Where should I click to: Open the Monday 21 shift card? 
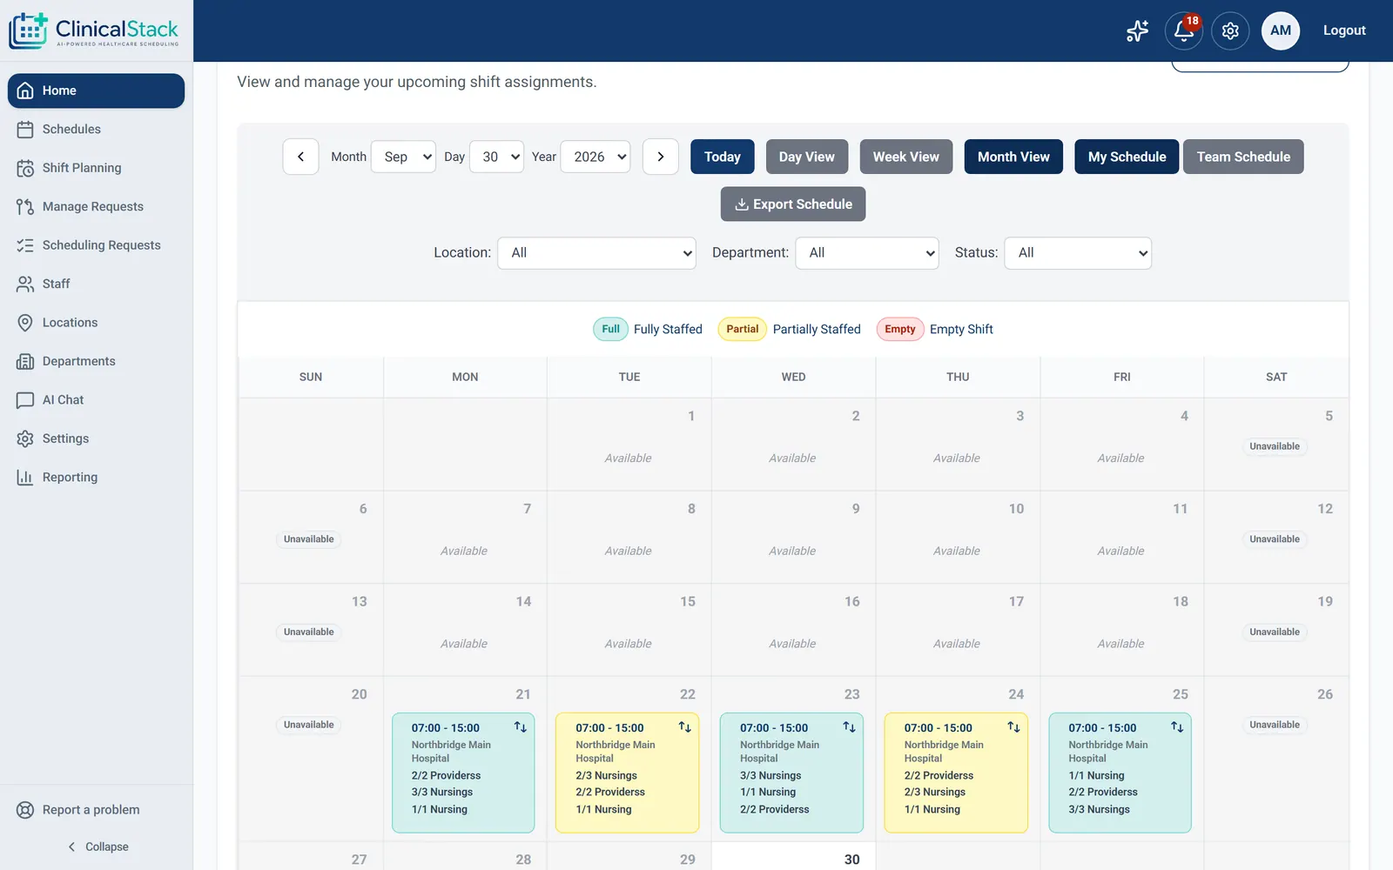point(463,773)
